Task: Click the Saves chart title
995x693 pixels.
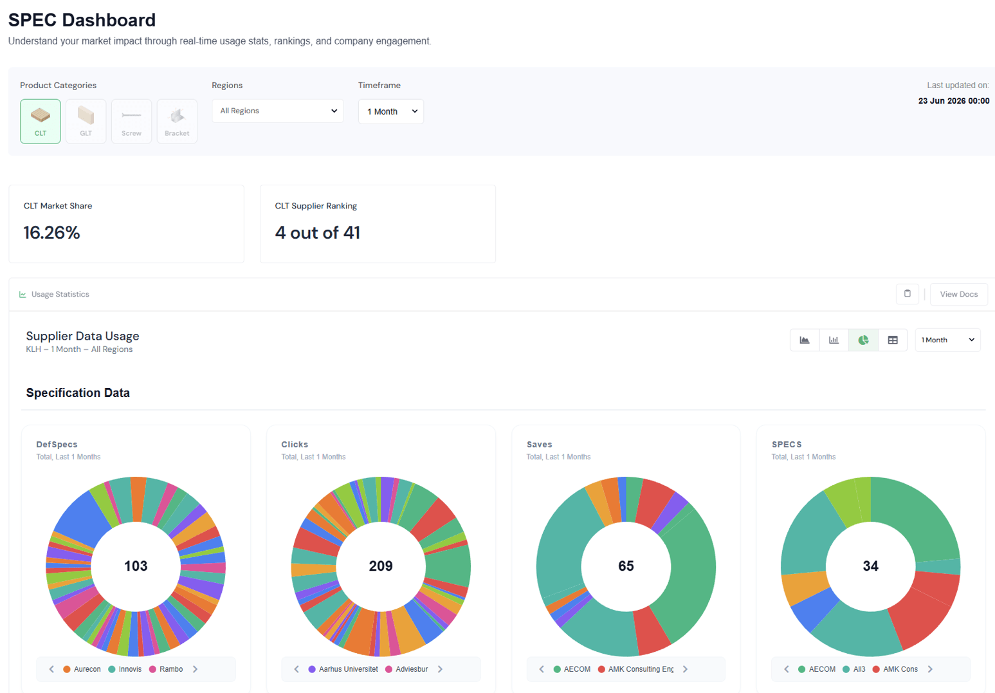Action: point(539,445)
